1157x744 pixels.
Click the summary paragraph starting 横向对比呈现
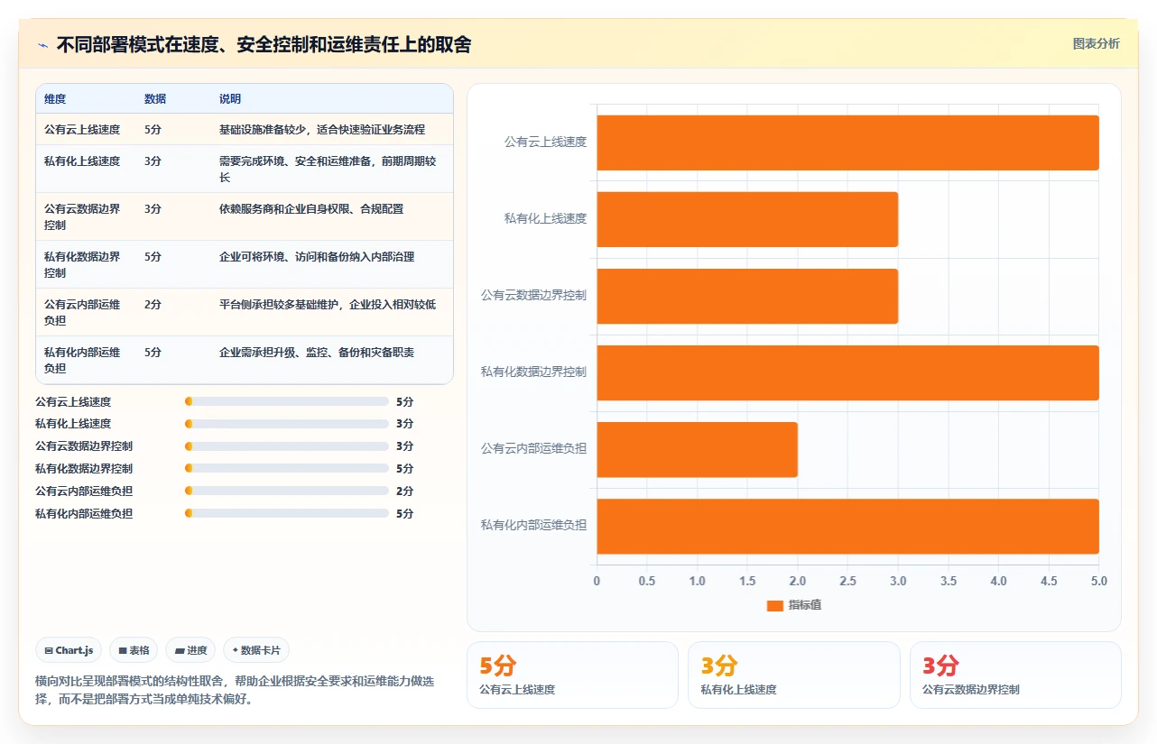tap(235, 690)
